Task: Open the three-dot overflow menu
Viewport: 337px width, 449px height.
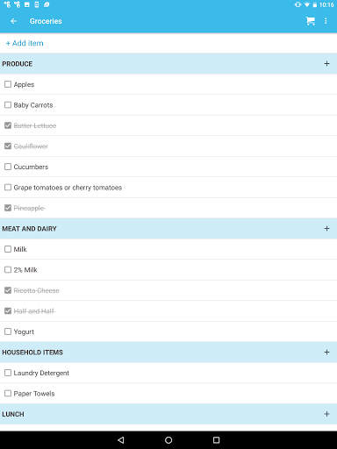Action: pos(326,21)
